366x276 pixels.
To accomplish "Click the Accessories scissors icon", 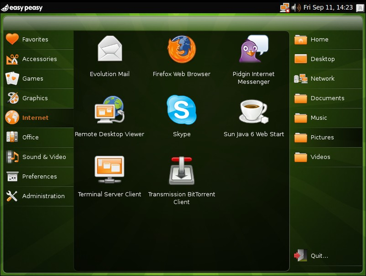I will pos(12,59).
